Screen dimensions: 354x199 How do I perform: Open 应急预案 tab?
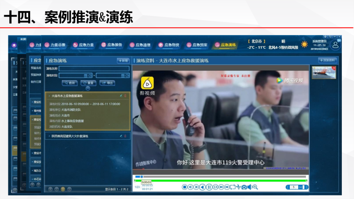(197, 45)
